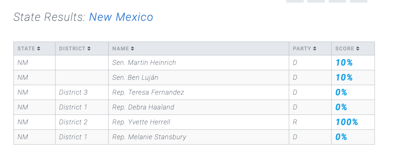
Task: Click Rep. Melanie Stansbury's name
Action: click(149, 137)
